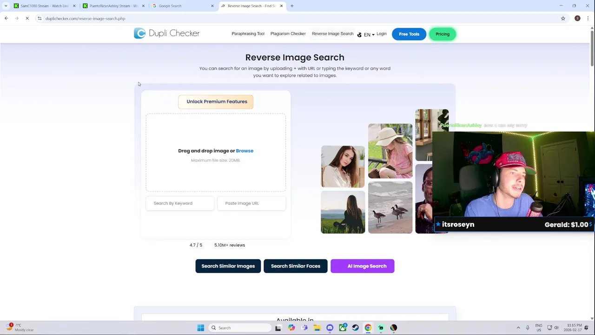Open Paraphrasing Tool from the nav

click(x=248, y=34)
